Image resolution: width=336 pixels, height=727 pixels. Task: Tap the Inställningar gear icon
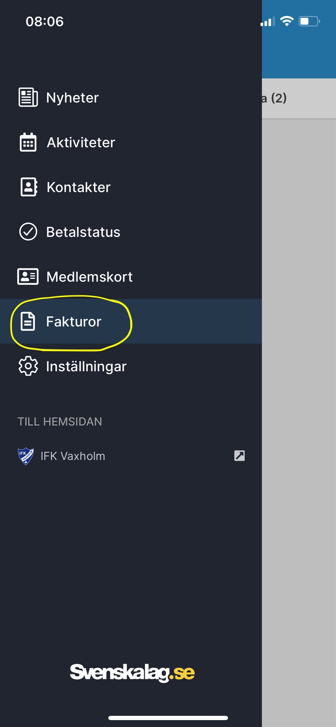point(28,366)
